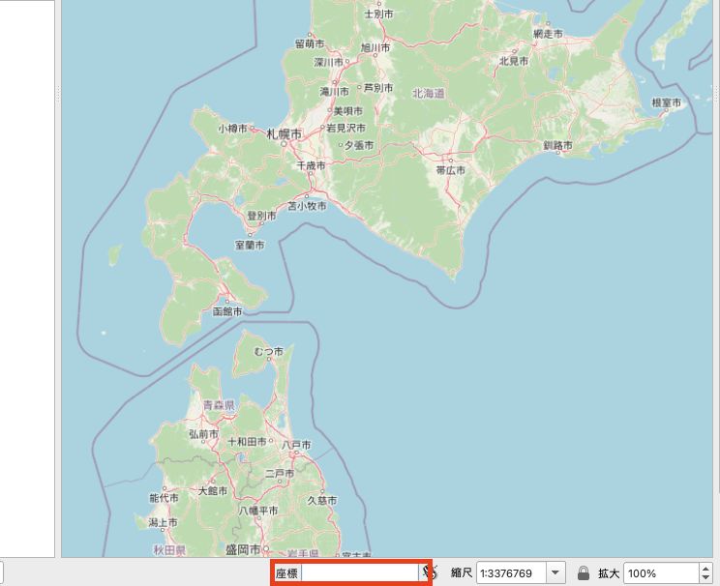Viewport: 720px width, 586px height.
Task: Click the 苫小牧市 map label
Action: (x=307, y=206)
